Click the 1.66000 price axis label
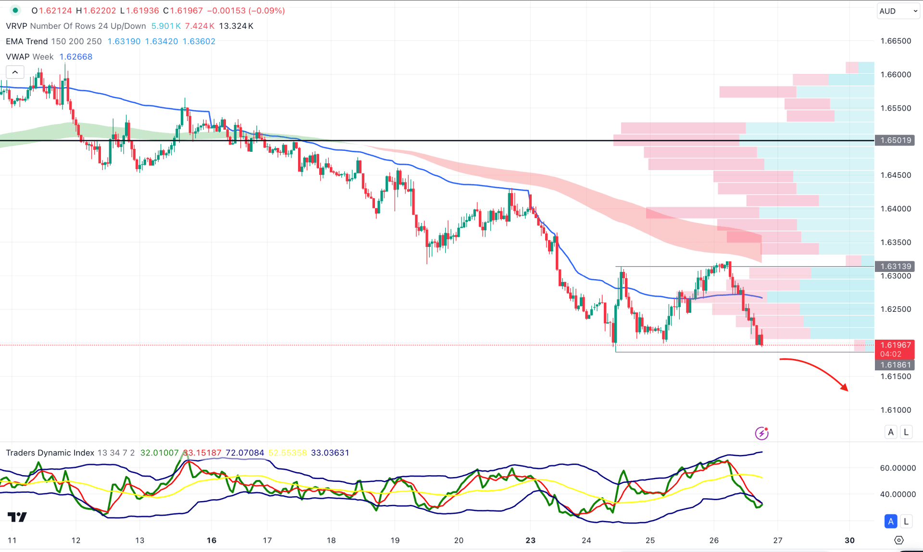Image resolution: width=923 pixels, height=552 pixels. 896,74
